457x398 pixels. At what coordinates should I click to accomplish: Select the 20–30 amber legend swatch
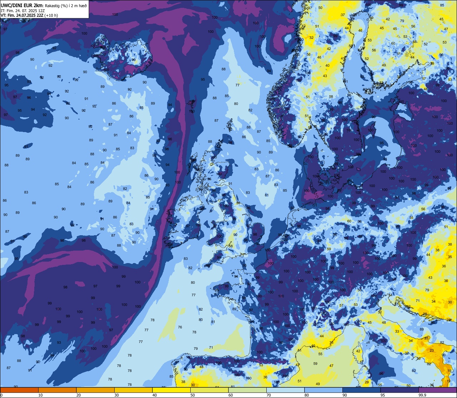coord(95,390)
